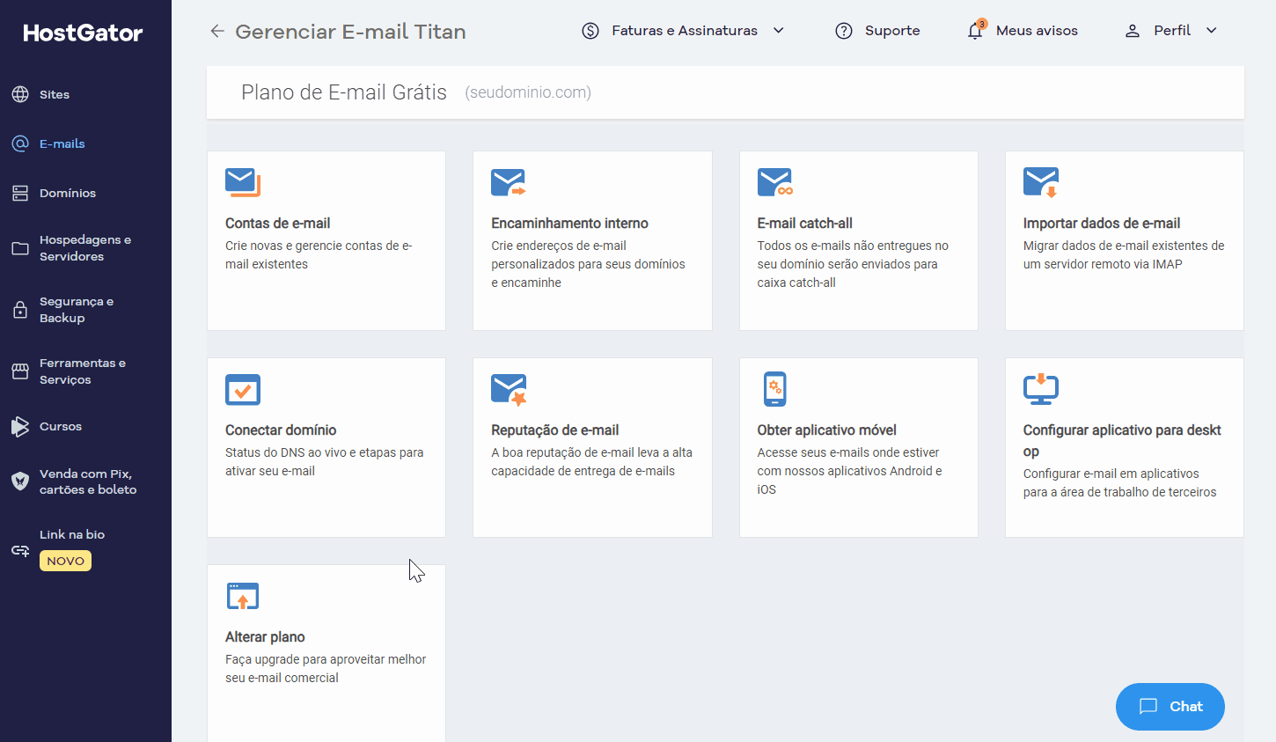The height and width of the screenshot is (742, 1276).
Task: Click the E-mail catch-all envelope icon
Action: coord(775,182)
